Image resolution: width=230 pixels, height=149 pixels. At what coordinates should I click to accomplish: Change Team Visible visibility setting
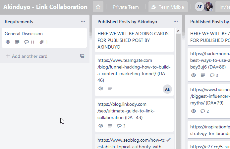(x=168, y=7)
